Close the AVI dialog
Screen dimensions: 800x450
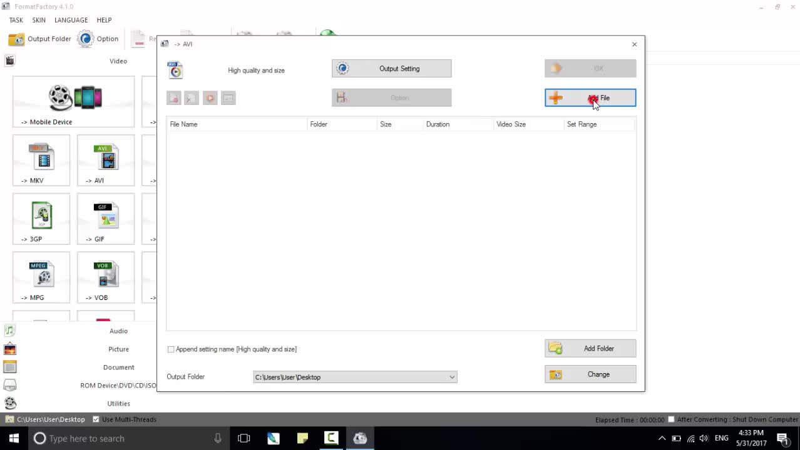634,44
